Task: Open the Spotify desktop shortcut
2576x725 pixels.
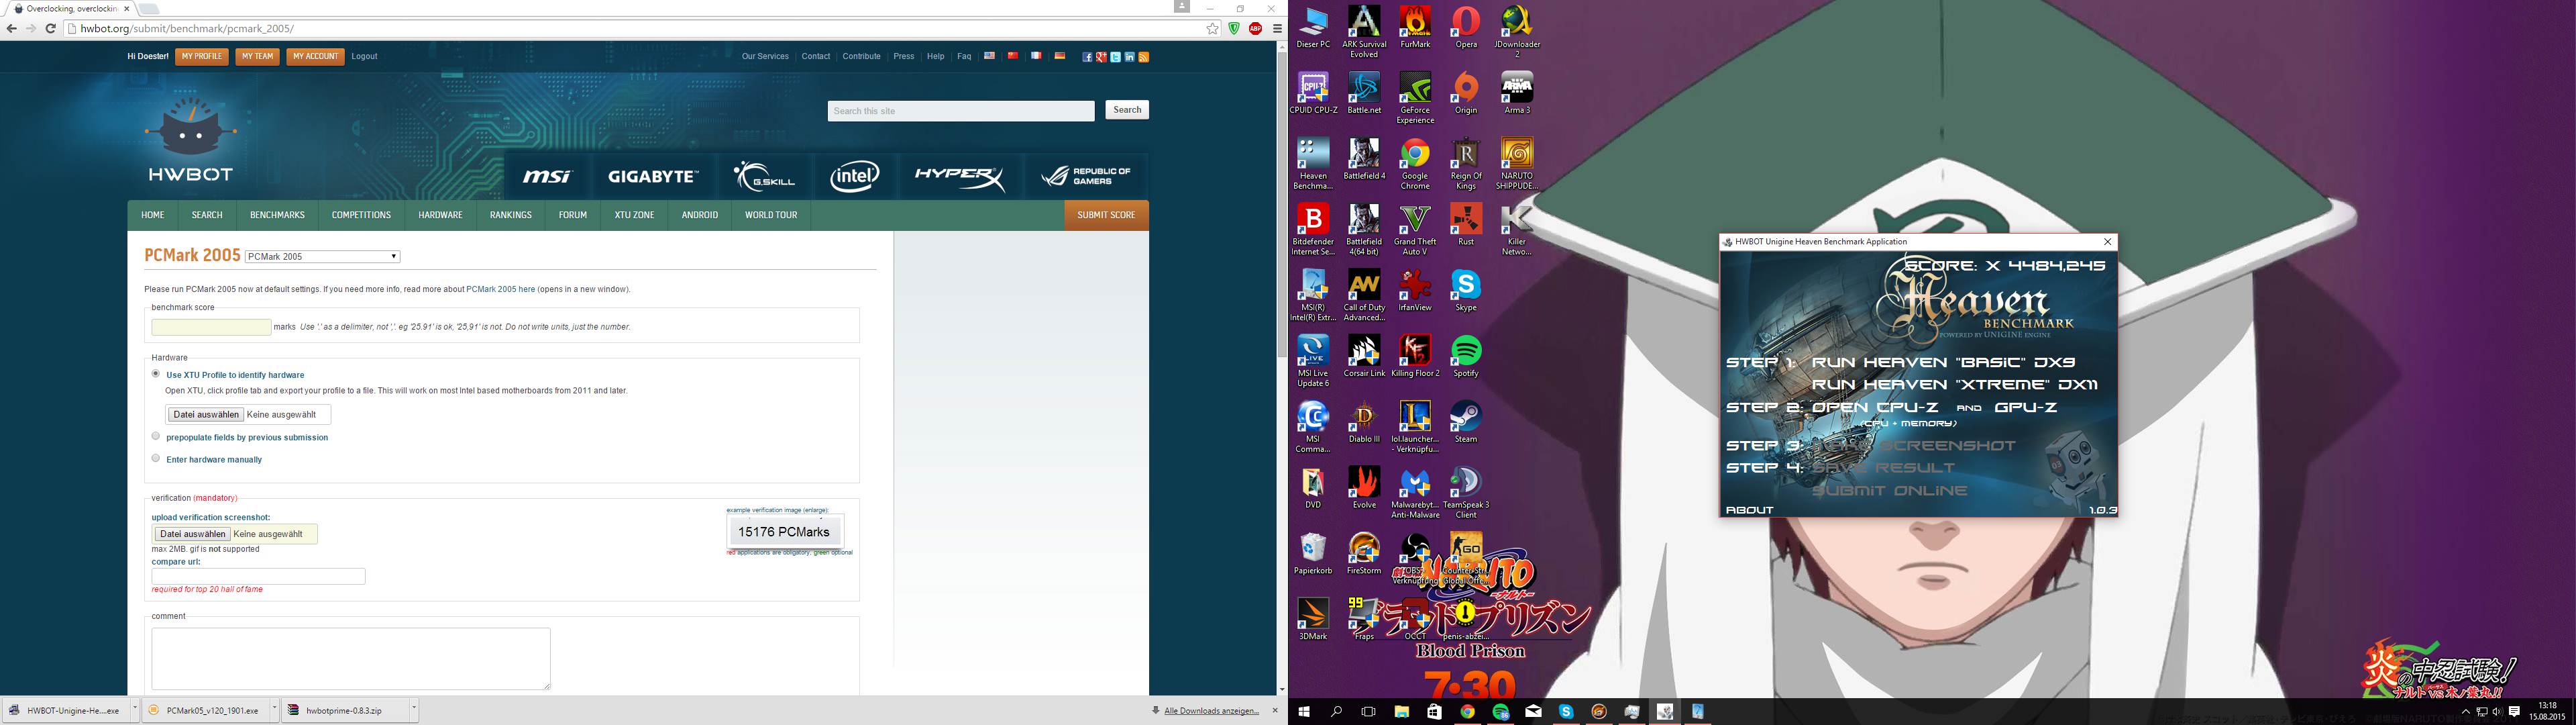Action: coord(1466,356)
